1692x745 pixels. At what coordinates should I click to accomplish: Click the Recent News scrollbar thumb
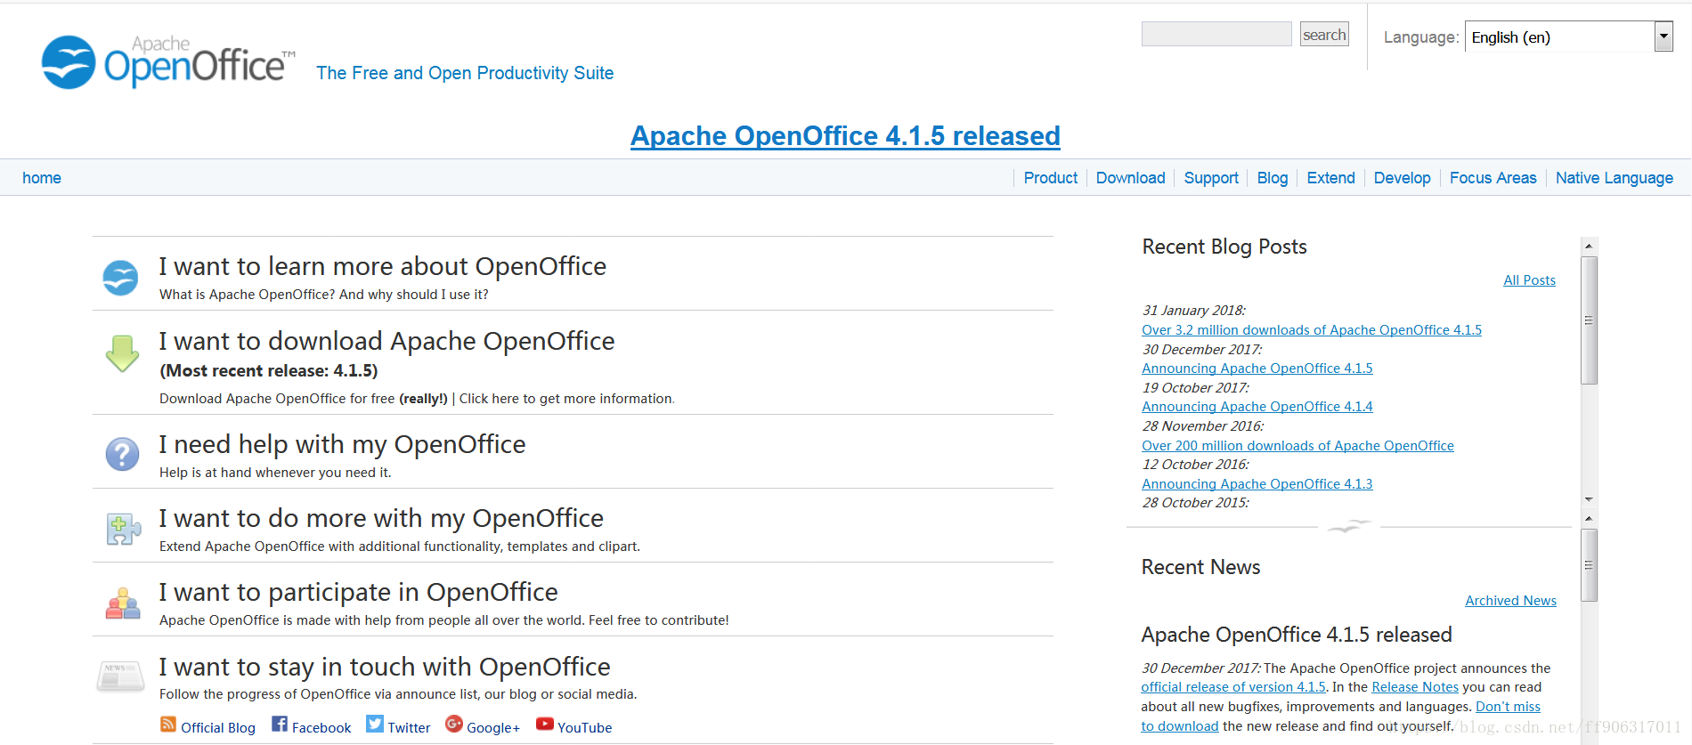tap(1589, 565)
